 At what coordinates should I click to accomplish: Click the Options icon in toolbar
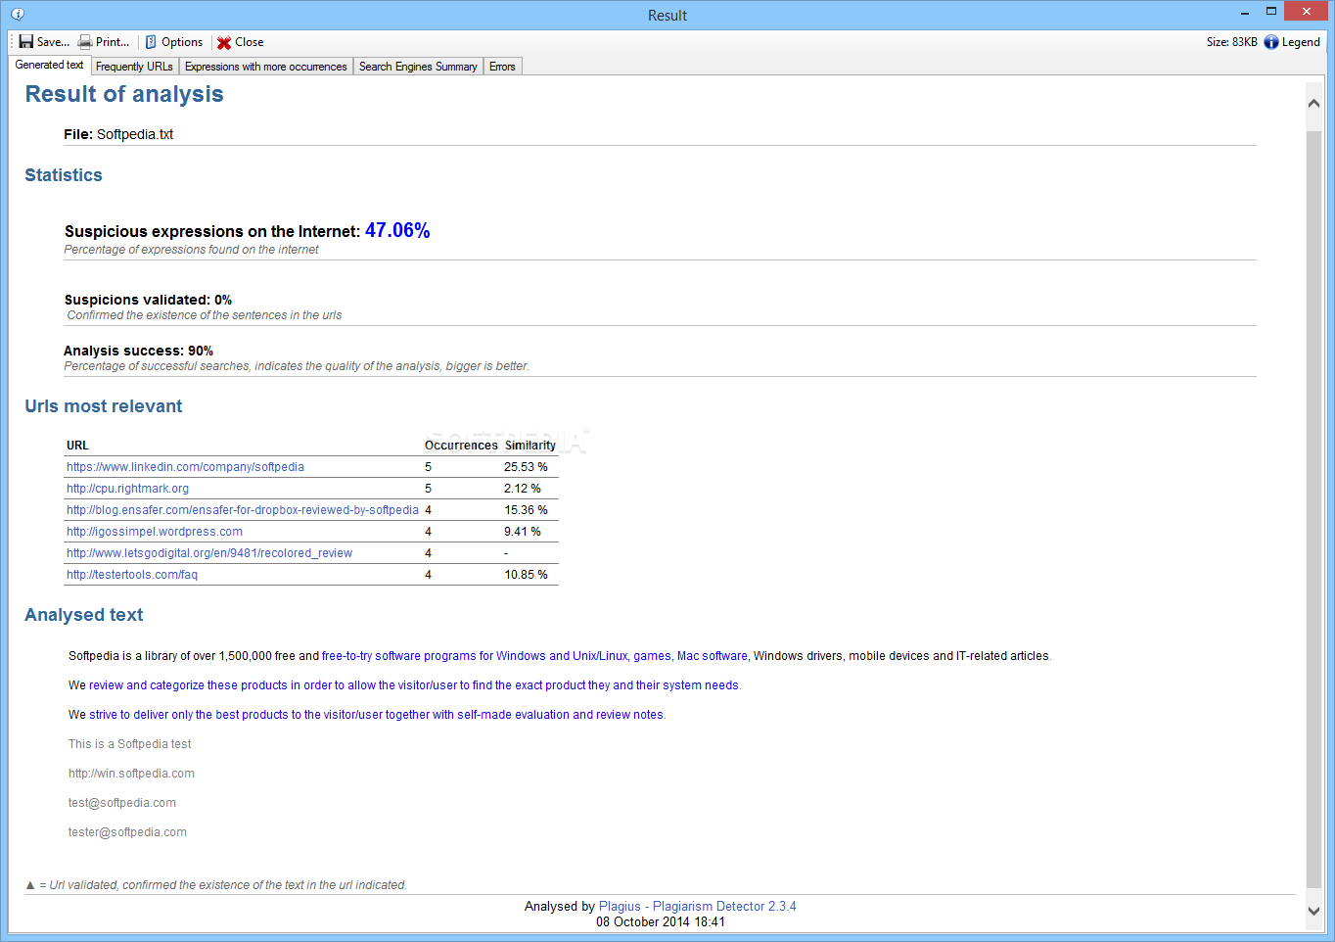151,42
